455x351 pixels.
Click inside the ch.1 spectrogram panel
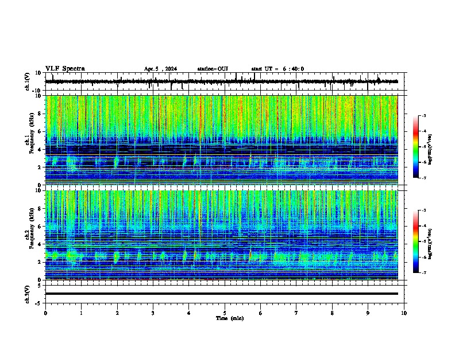(221, 140)
